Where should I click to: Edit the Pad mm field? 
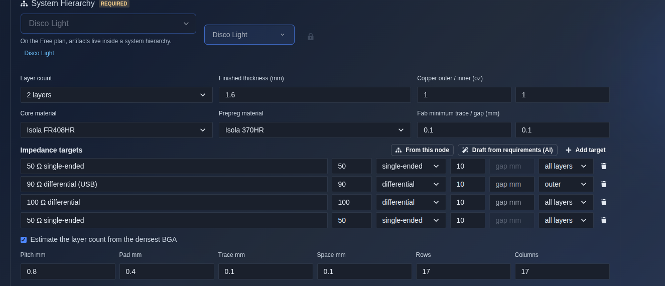click(x=167, y=271)
